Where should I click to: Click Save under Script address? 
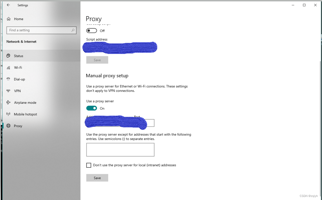(x=97, y=60)
